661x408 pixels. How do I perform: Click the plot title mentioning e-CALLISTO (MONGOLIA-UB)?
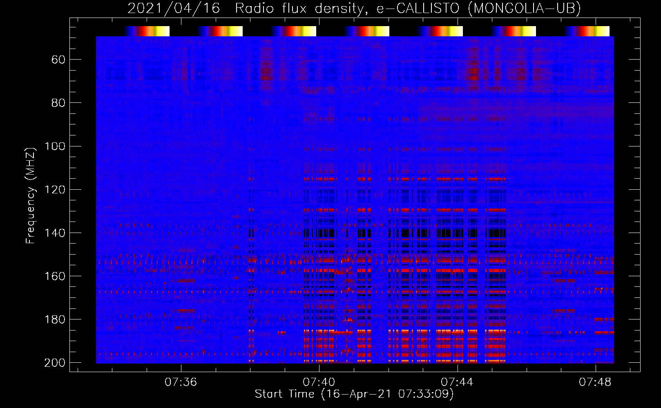(x=354, y=8)
